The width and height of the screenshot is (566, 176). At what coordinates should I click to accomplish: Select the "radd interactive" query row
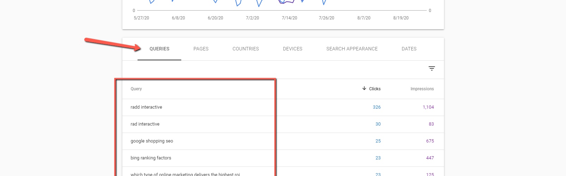pos(146,107)
